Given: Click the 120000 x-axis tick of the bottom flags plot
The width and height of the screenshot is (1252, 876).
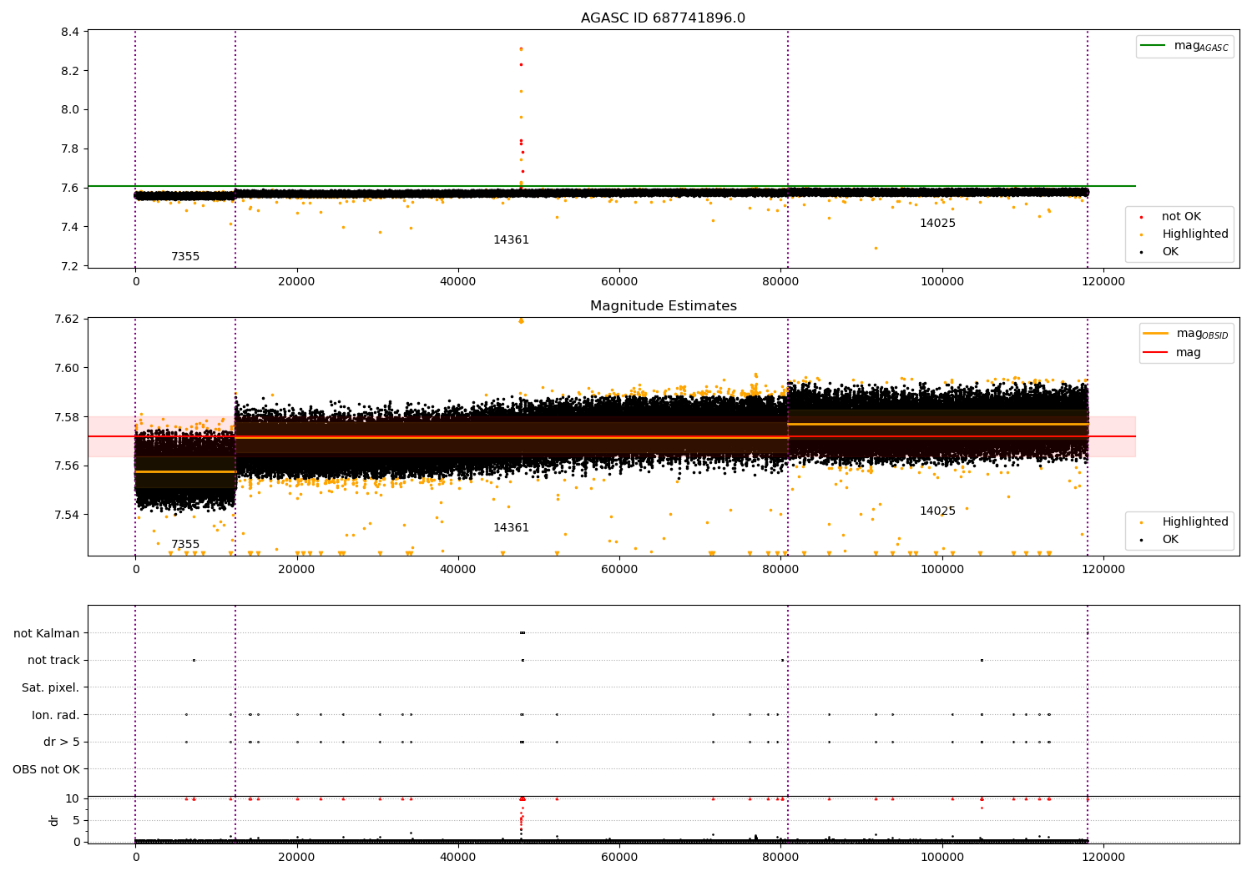Looking at the screenshot, I should tap(1103, 857).
